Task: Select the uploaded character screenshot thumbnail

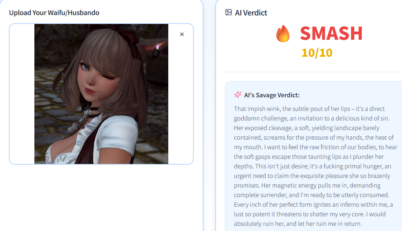Action: point(101,94)
